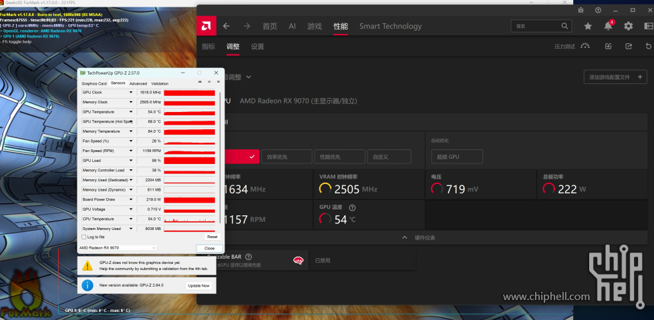This screenshot has height=320, width=654.
Task: Click the blue info icon for GPU-Z update
Action: pyautogui.click(x=88, y=285)
